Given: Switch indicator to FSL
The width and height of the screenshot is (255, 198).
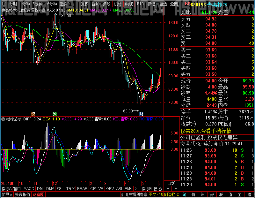Looking at the screenshot, I should click(x=60, y=189).
